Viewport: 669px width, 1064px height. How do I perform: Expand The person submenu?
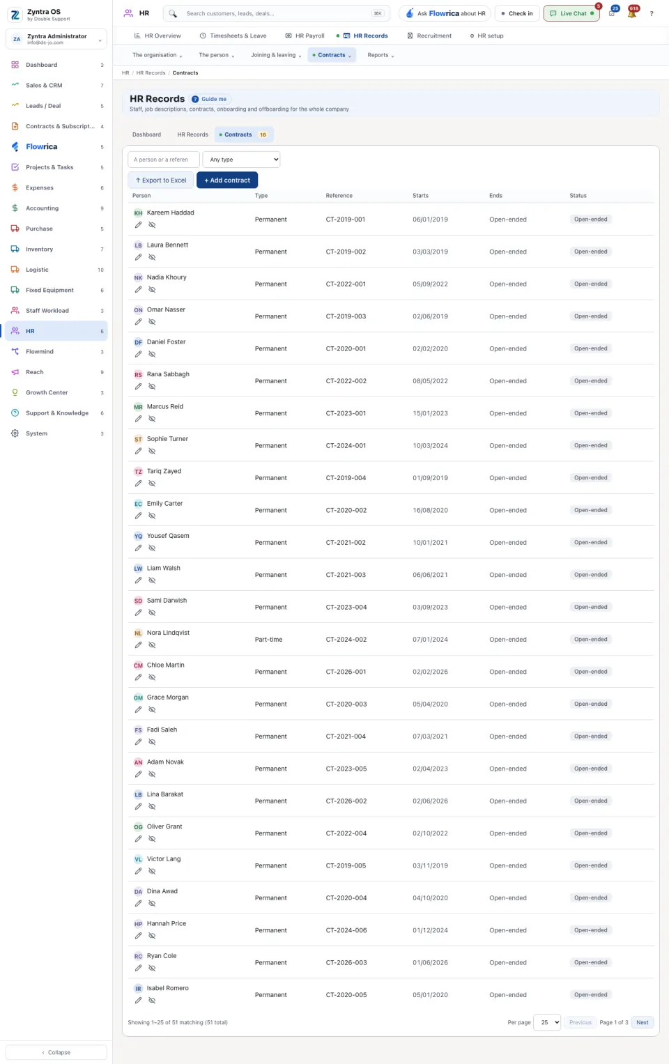coord(217,55)
